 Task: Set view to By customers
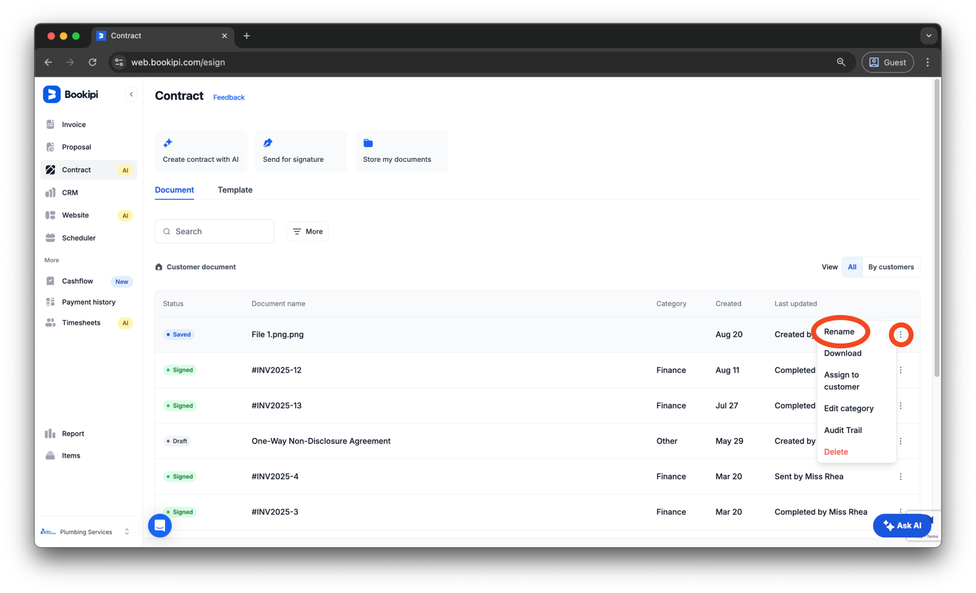click(x=891, y=267)
